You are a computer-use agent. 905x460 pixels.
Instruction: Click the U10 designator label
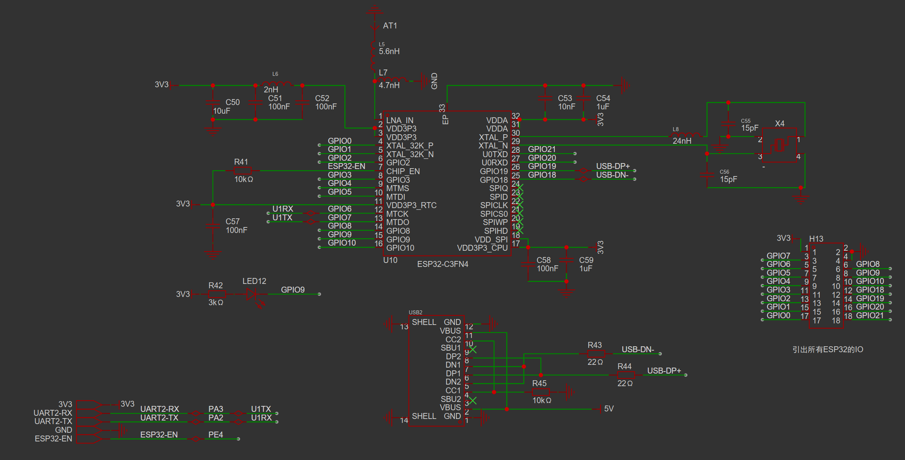(390, 260)
